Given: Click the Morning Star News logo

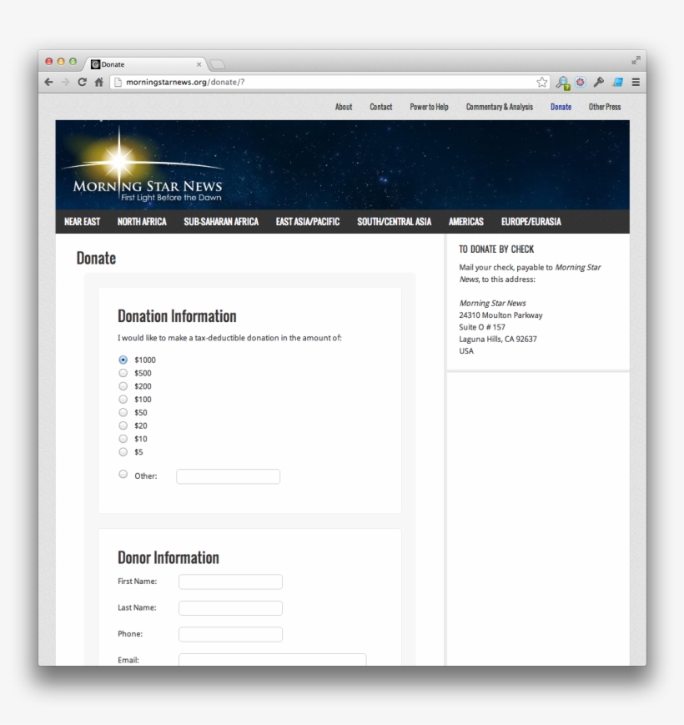Looking at the screenshot, I should pyautogui.click(x=143, y=165).
